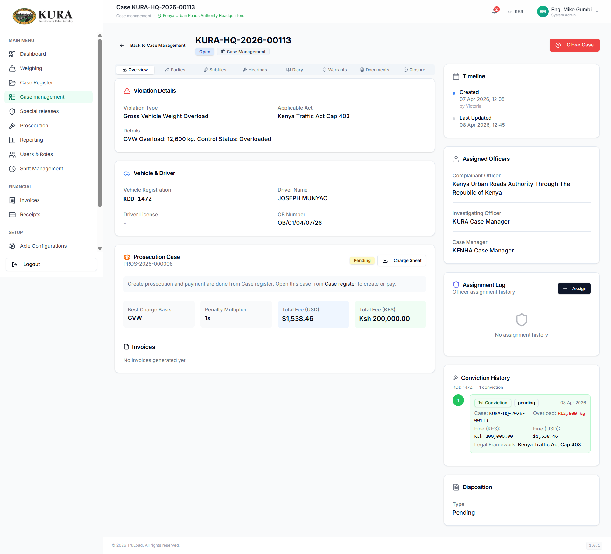Image resolution: width=611 pixels, height=554 pixels.
Task: Click the Case Register folder icon
Action: (12, 83)
